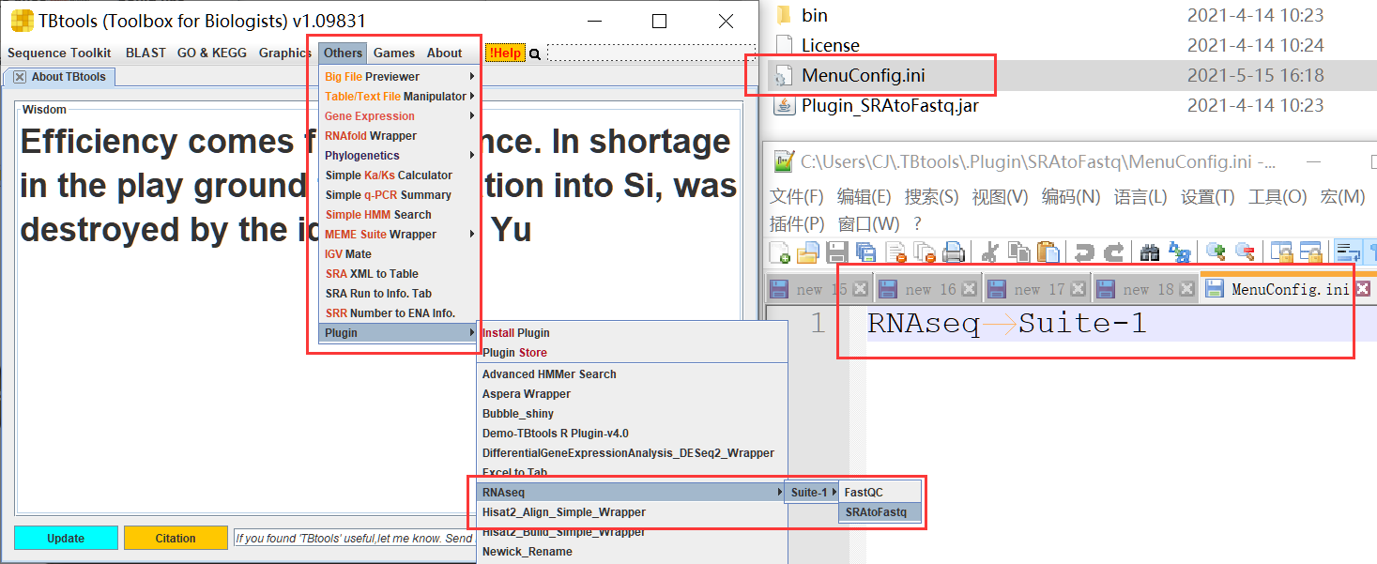Open the About menu in TBtools

445,53
